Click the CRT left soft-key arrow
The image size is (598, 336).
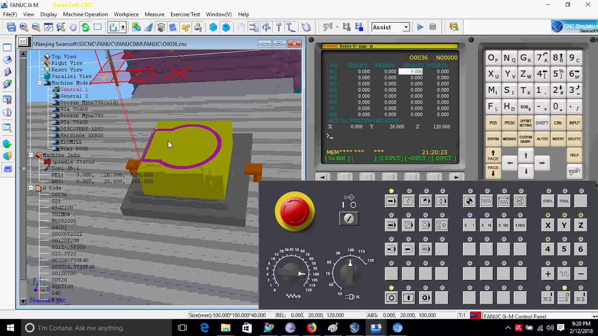tap(322, 177)
